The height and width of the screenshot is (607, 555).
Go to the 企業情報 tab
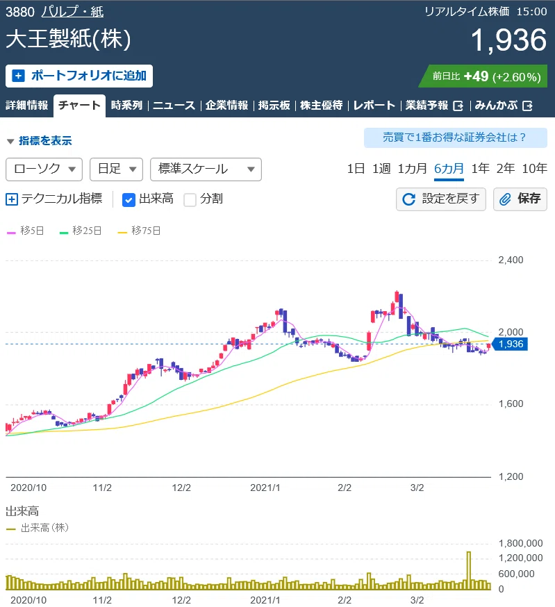pos(226,106)
